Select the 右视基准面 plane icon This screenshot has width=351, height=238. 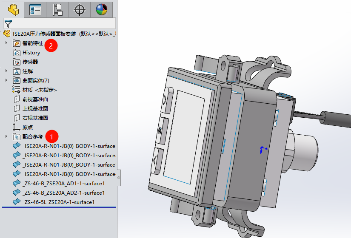[17, 118]
